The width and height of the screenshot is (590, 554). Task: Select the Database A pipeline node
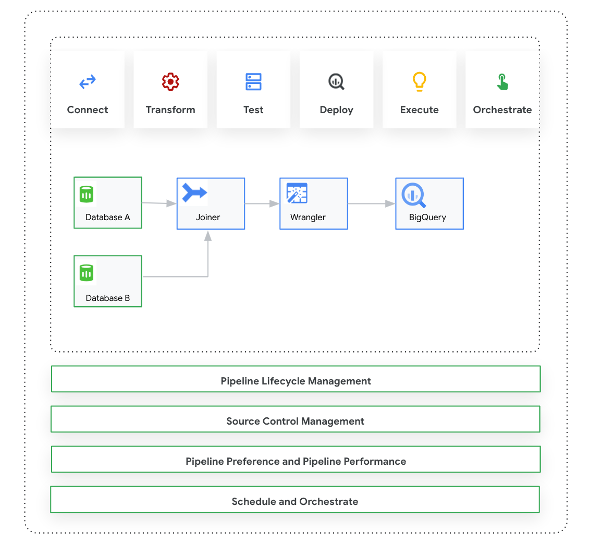[x=107, y=203]
